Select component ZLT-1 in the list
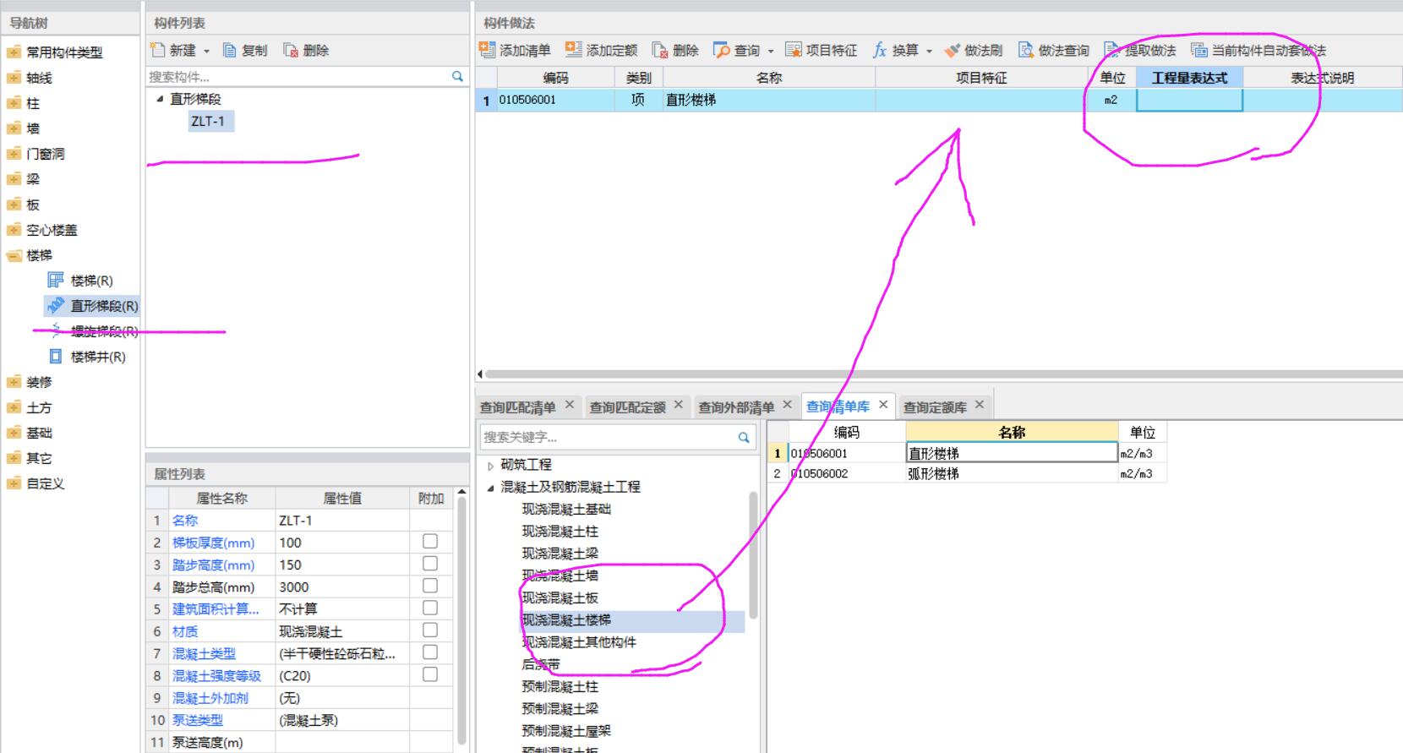Viewport: 1403px width, 753px height. (x=208, y=121)
